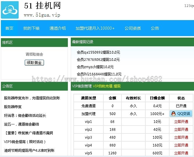Click the 51 挂机网 cloud logo icon

pyautogui.click(x=10, y=10)
